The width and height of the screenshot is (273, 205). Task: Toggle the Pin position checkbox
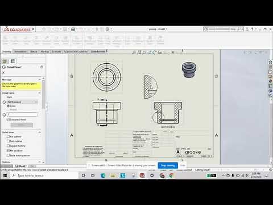pos(8,150)
